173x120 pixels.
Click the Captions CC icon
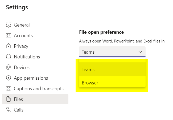(8, 89)
